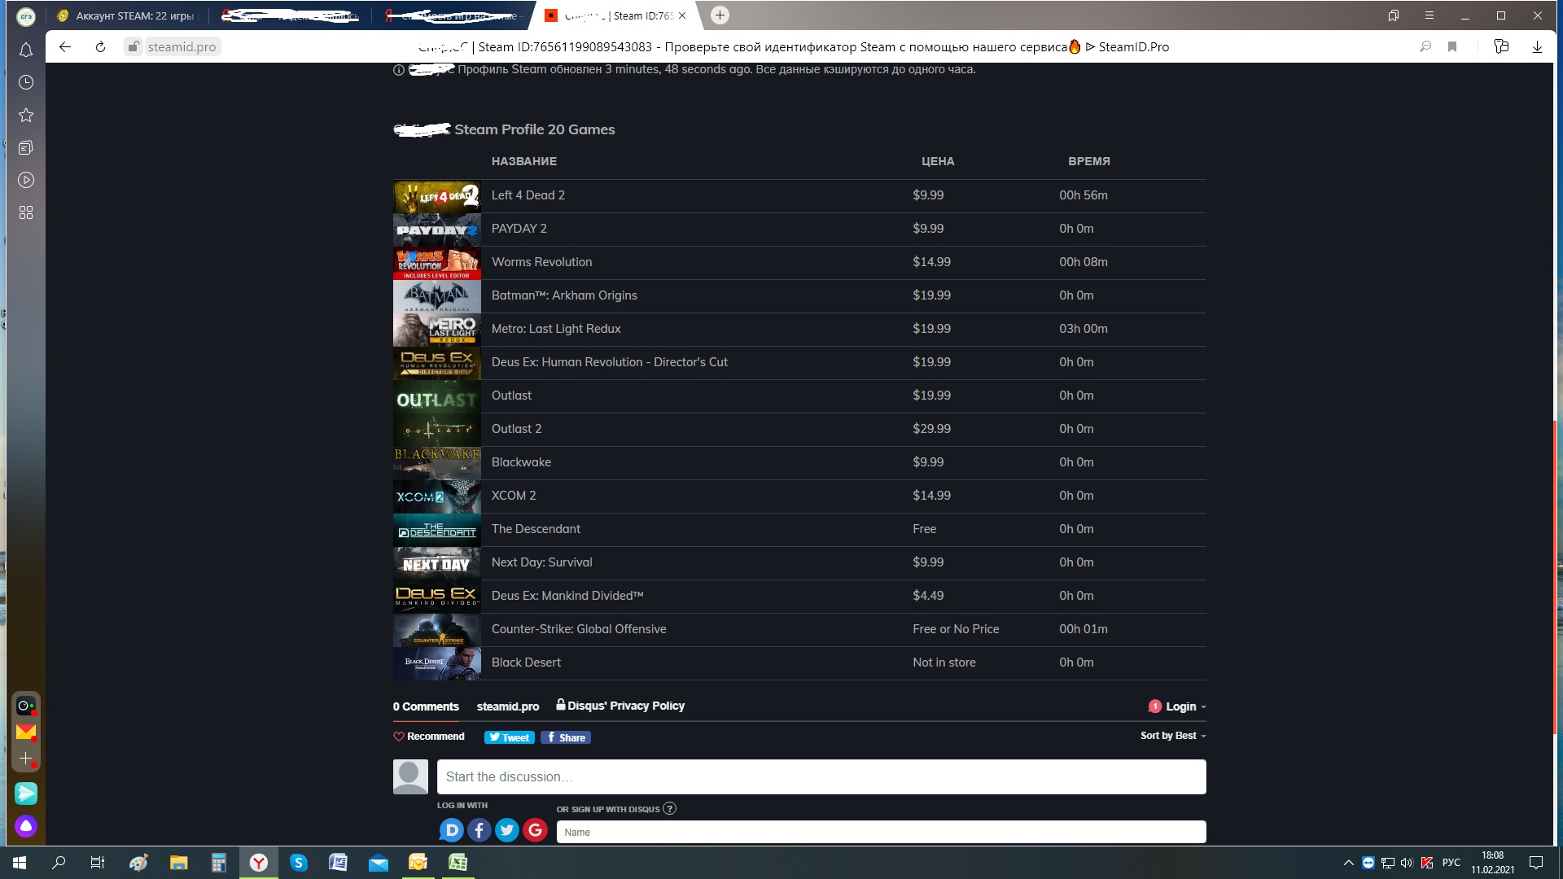Go back with the arrow button
Image resolution: width=1563 pixels, height=879 pixels.
pos(65,47)
